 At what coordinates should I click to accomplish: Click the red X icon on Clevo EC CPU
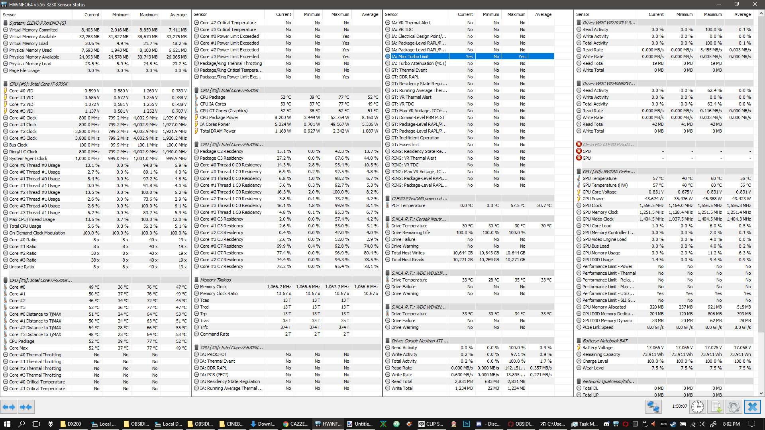(x=579, y=151)
